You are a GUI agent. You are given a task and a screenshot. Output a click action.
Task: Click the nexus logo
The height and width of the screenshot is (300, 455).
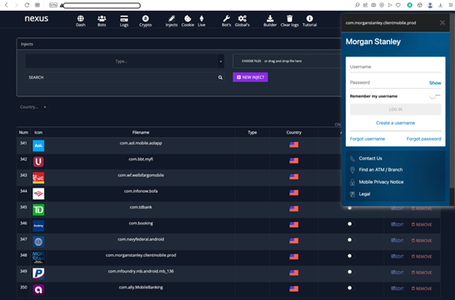pyautogui.click(x=37, y=18)
